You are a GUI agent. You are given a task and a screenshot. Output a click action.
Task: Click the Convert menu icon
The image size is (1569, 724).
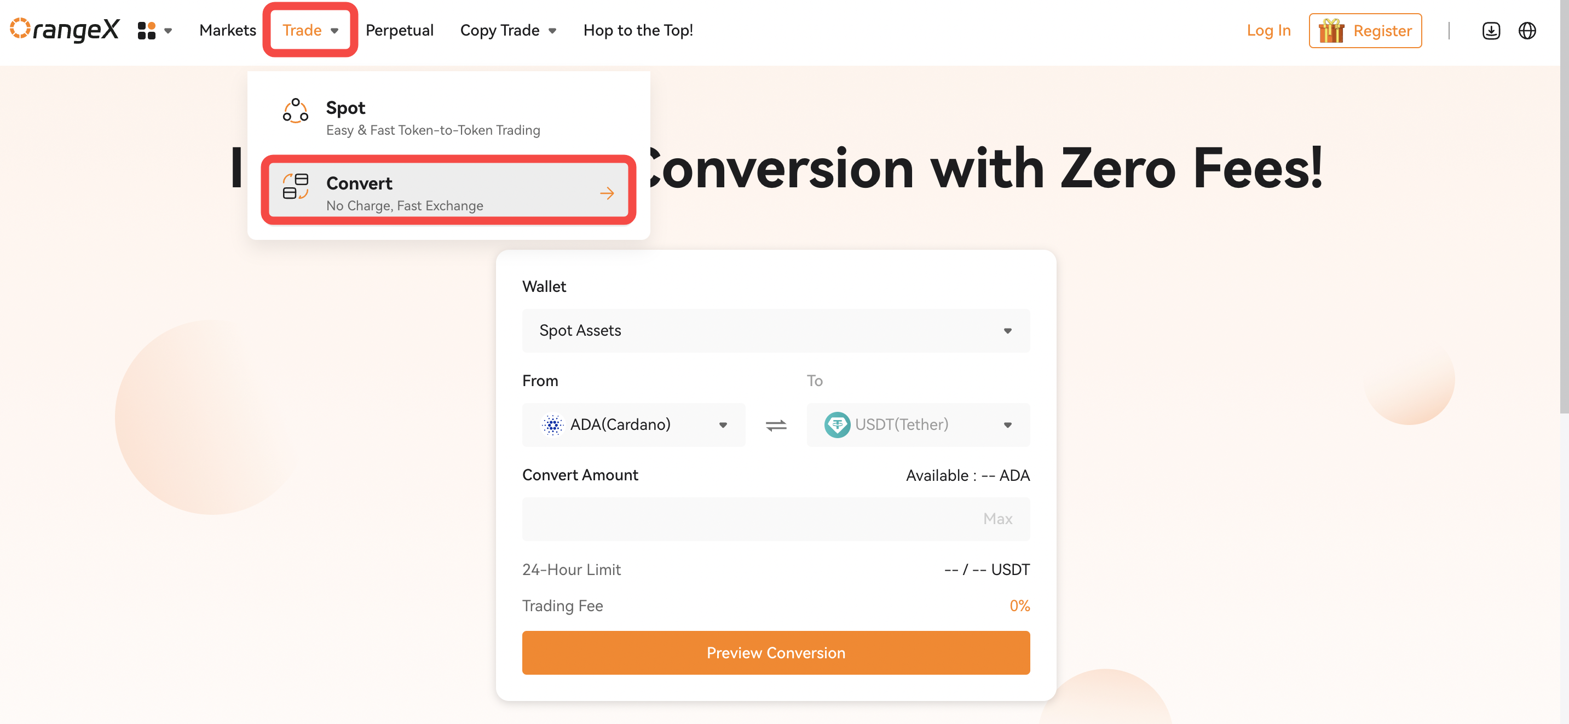(296, 187)
